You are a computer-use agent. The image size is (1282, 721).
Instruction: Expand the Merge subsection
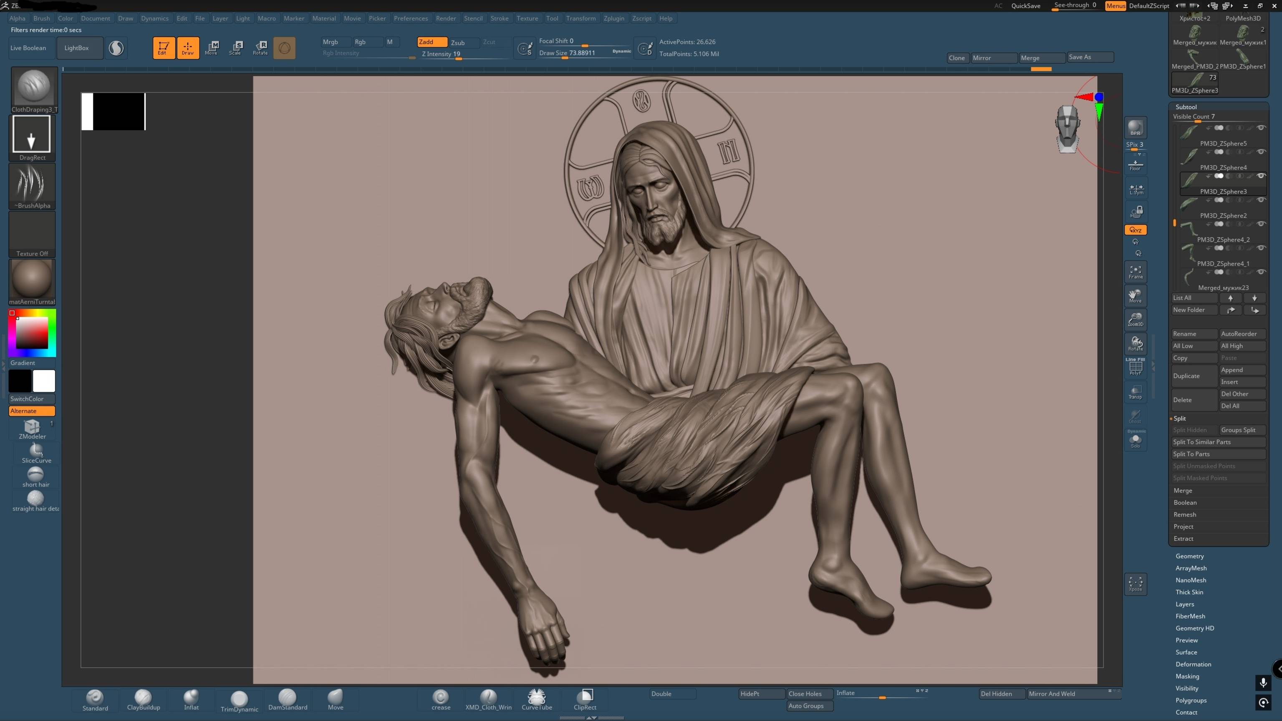1183,490
